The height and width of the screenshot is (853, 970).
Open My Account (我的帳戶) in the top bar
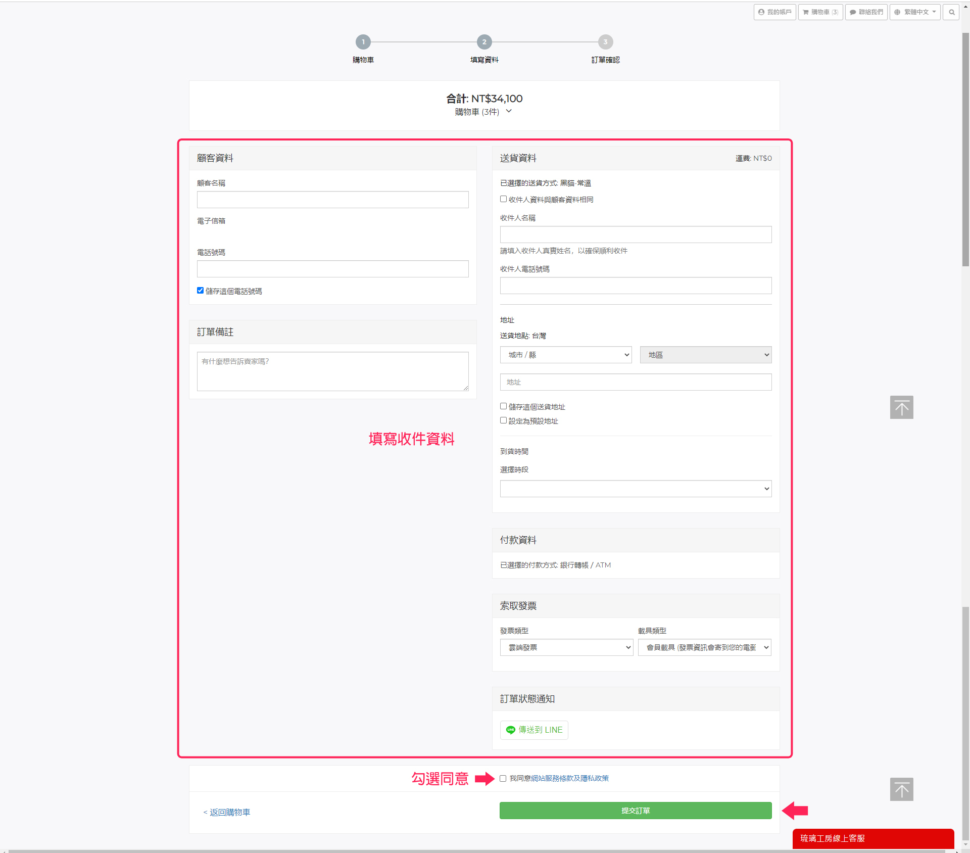click(x=774, y=12)
